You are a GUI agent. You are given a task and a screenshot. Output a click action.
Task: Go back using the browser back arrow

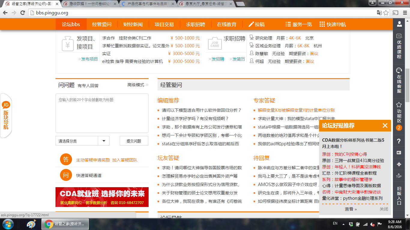(x=5, y=13)
